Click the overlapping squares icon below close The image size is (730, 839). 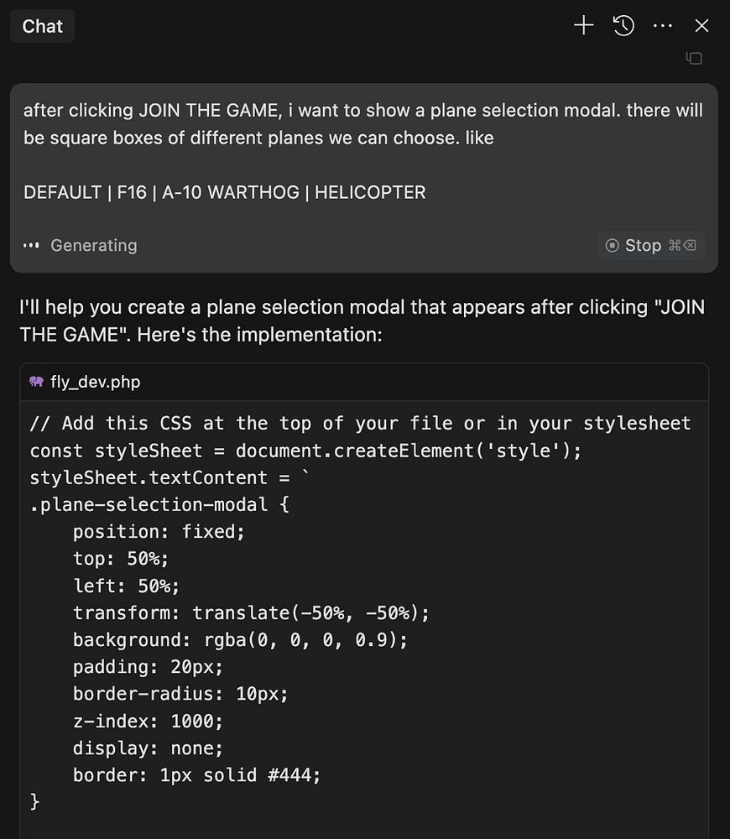point(694,58)
